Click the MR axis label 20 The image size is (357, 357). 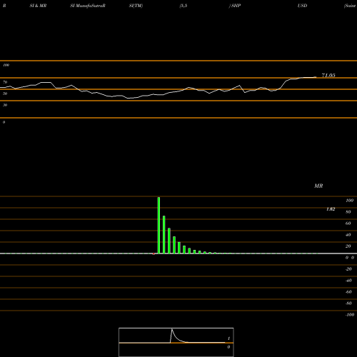348,246
